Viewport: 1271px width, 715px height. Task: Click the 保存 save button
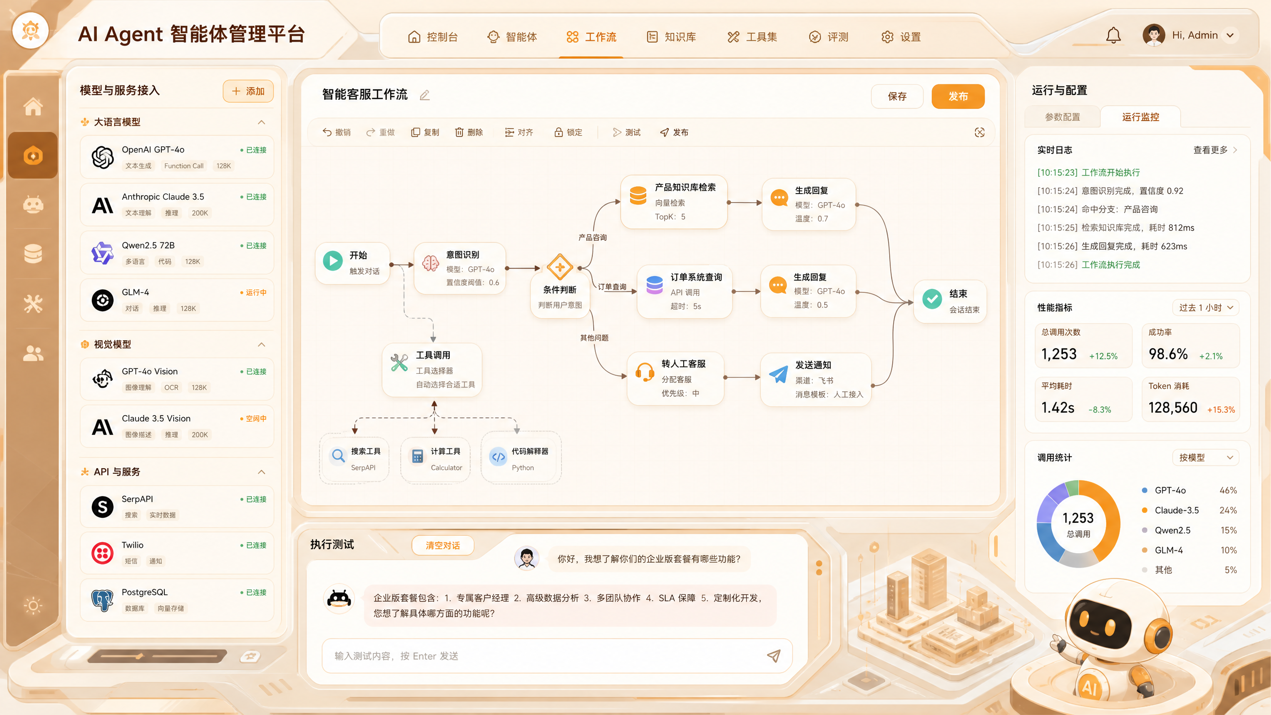coord(897,96)
